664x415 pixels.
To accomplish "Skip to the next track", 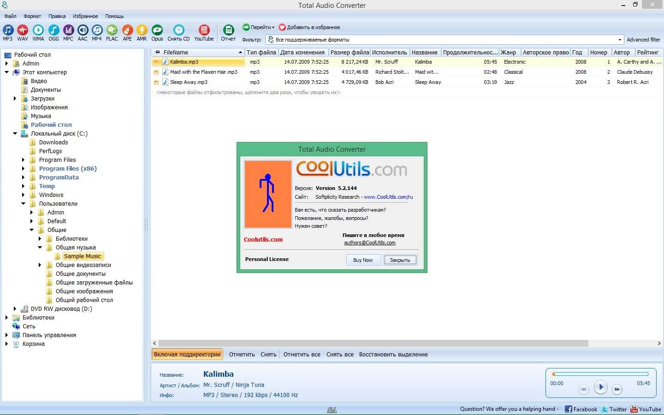I will pos(617,390).
